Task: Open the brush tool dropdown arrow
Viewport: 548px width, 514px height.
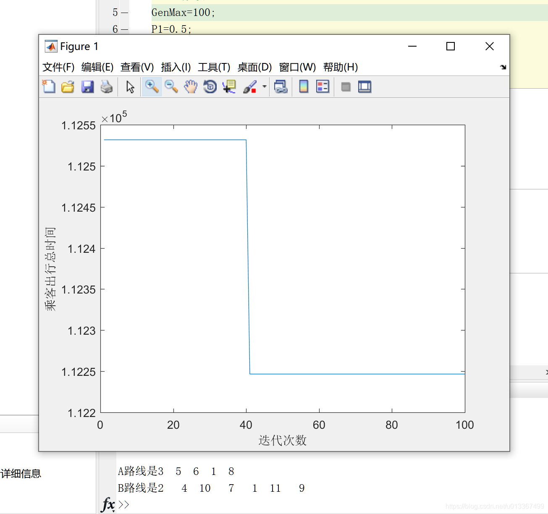Action: 264,87
